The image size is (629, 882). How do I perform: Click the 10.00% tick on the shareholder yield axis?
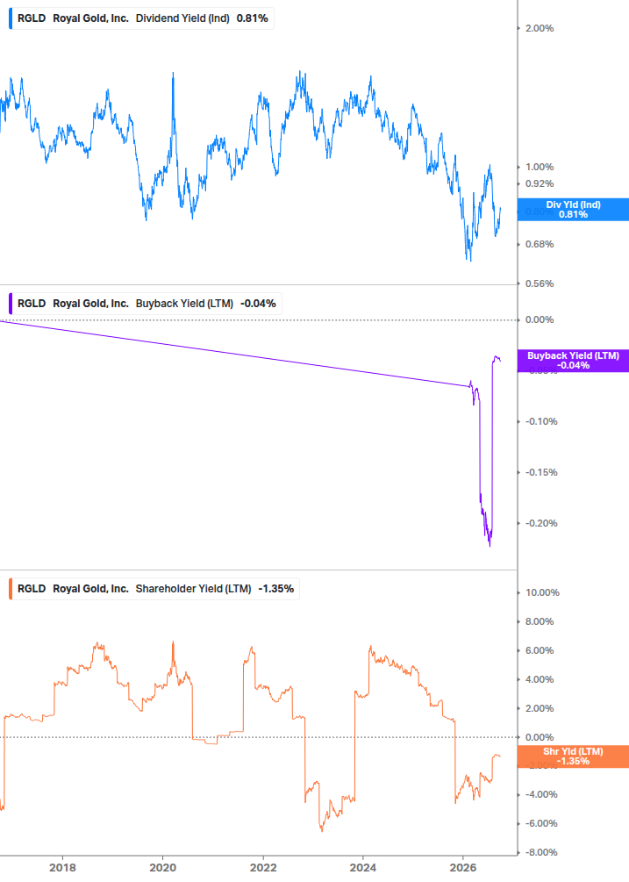pos(542,593)
